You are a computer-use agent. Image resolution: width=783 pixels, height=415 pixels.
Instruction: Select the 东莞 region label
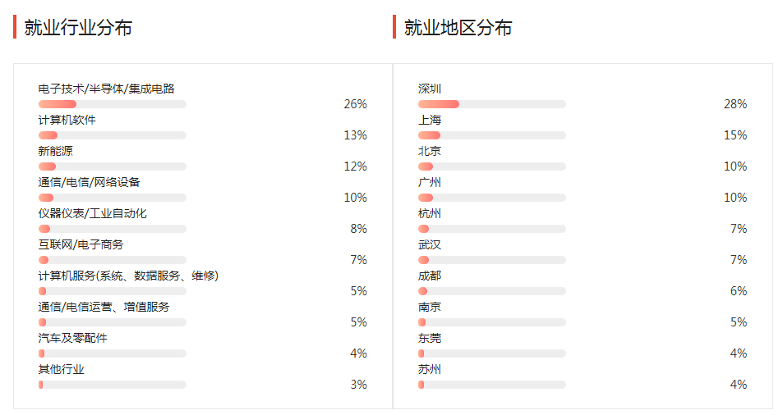[x=430, y=338]
